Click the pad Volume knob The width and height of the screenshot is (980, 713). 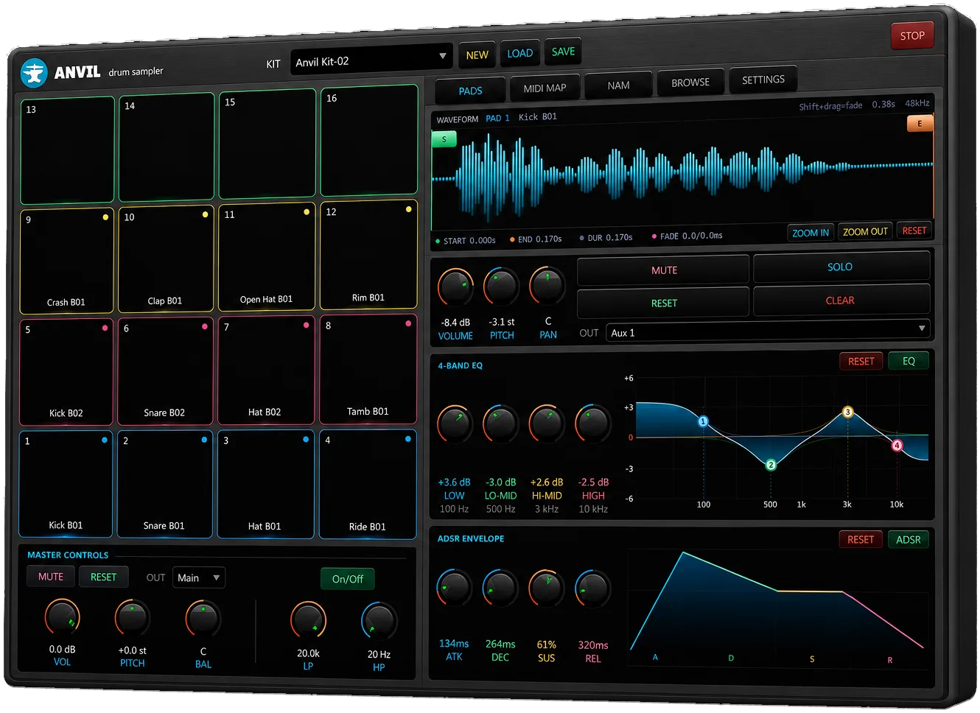pos(455,287)
